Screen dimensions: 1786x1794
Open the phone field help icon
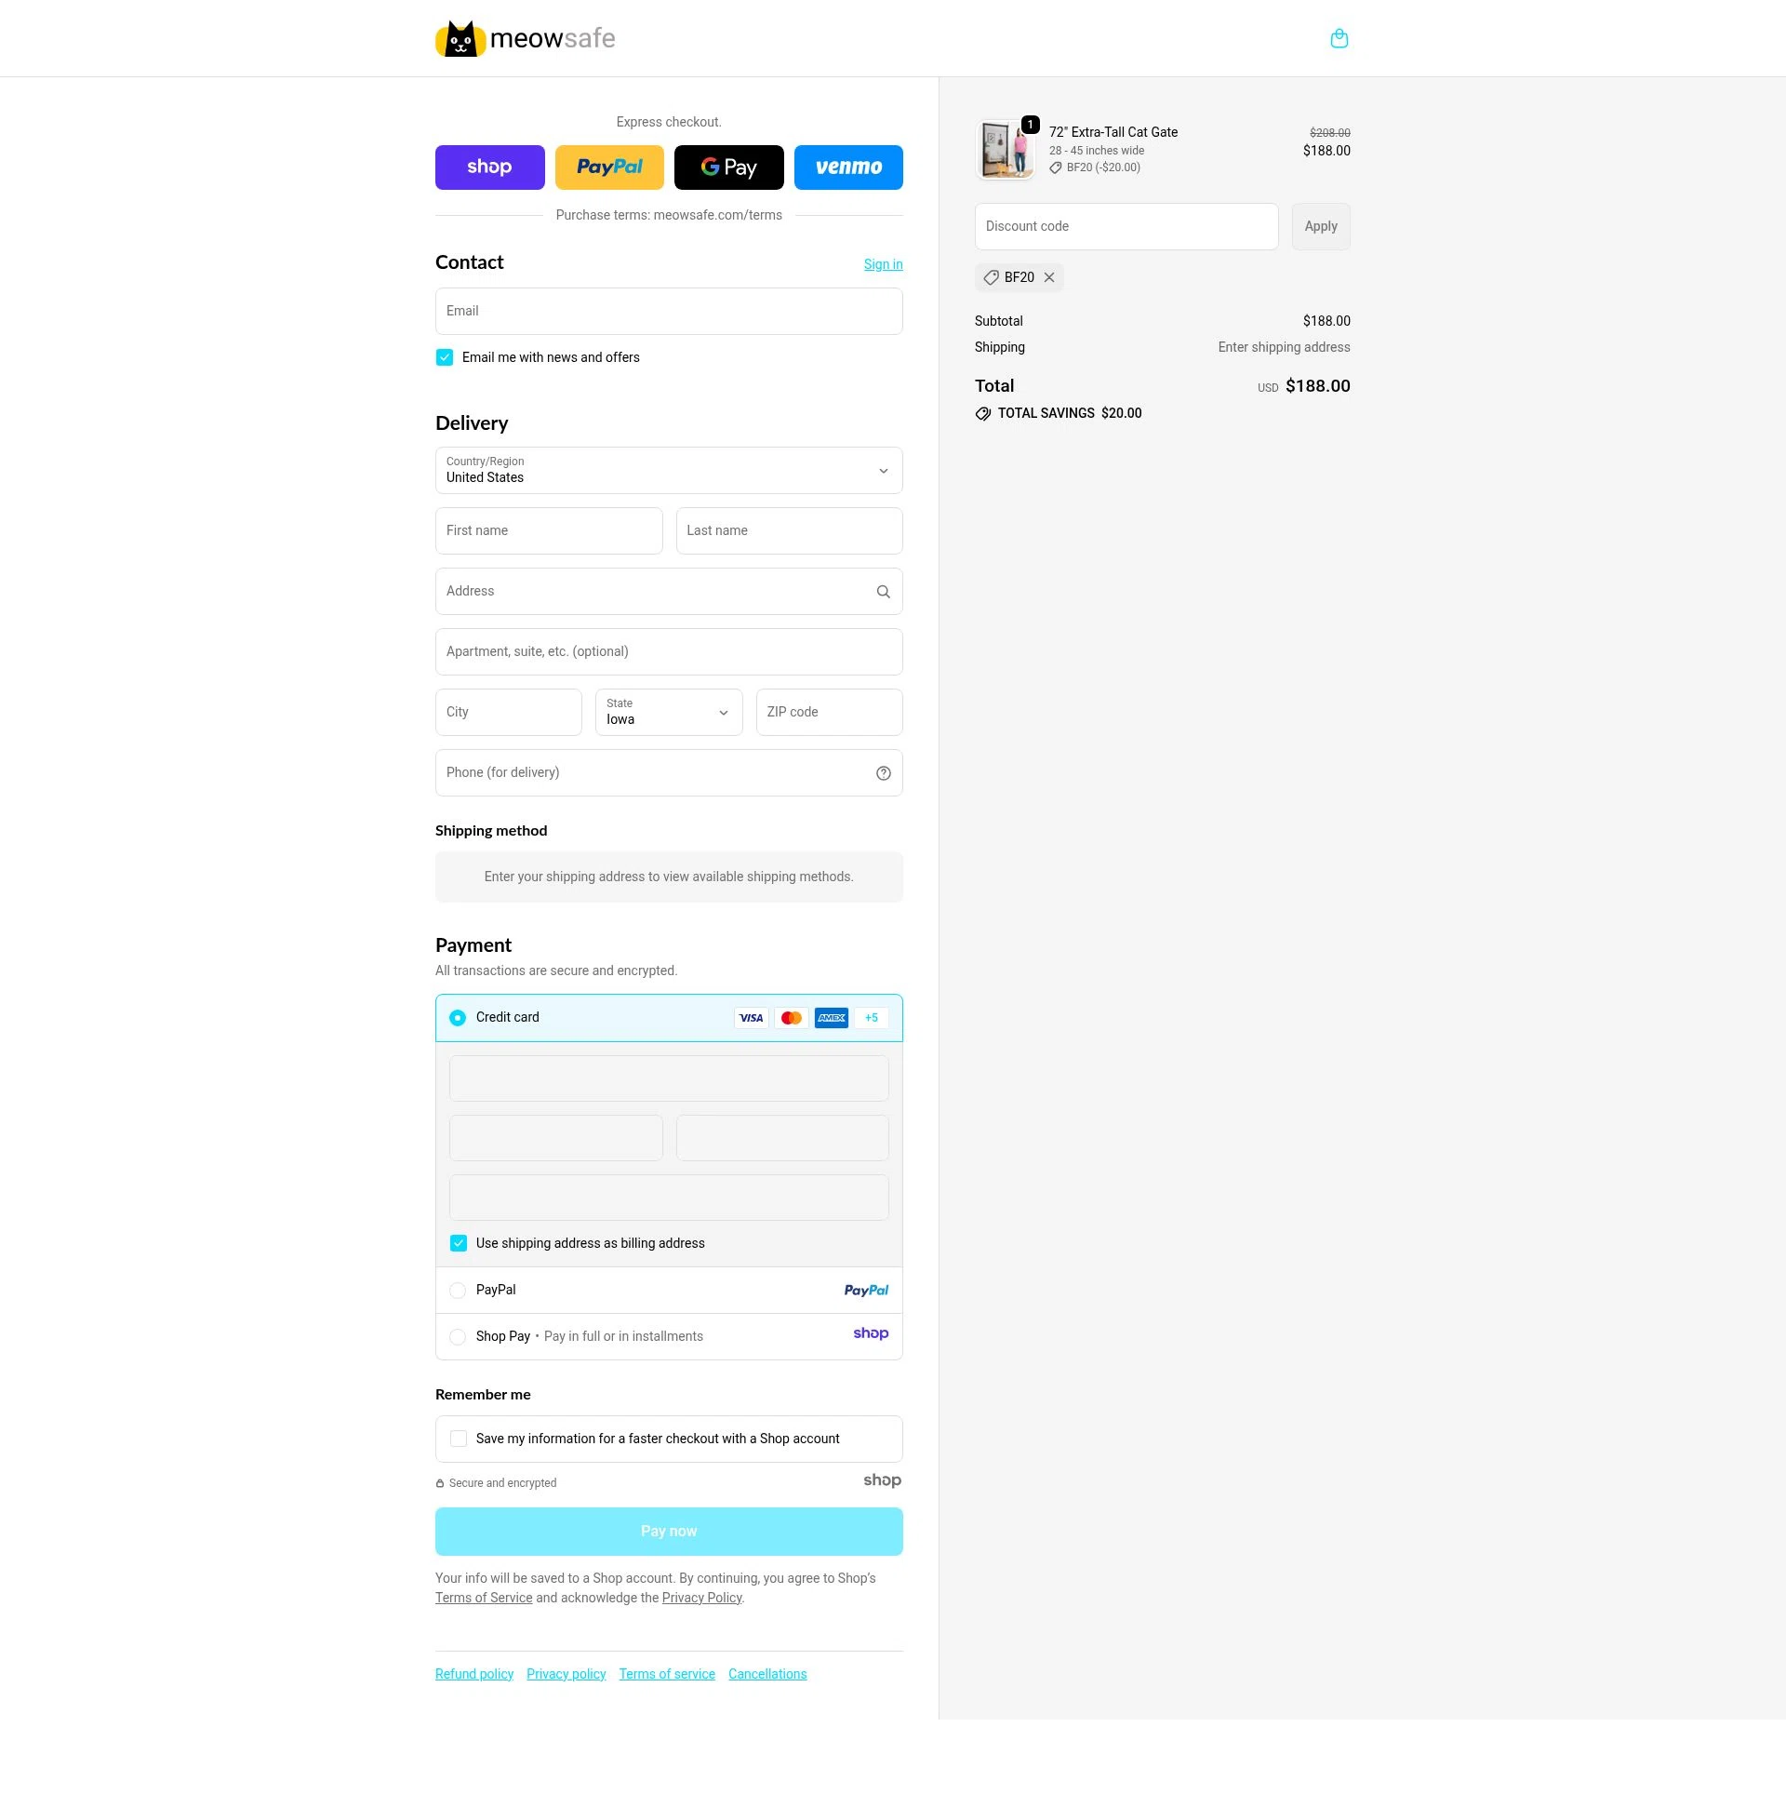(x=882, y=772)
